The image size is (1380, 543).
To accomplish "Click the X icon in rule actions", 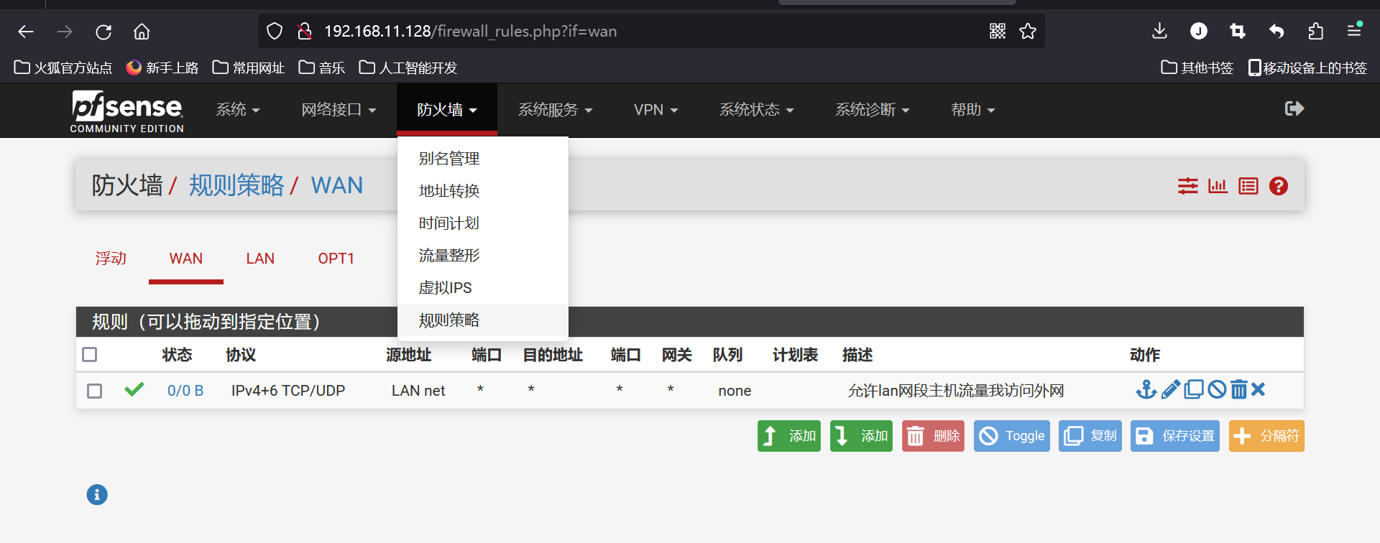I will tap(1258, 389).
